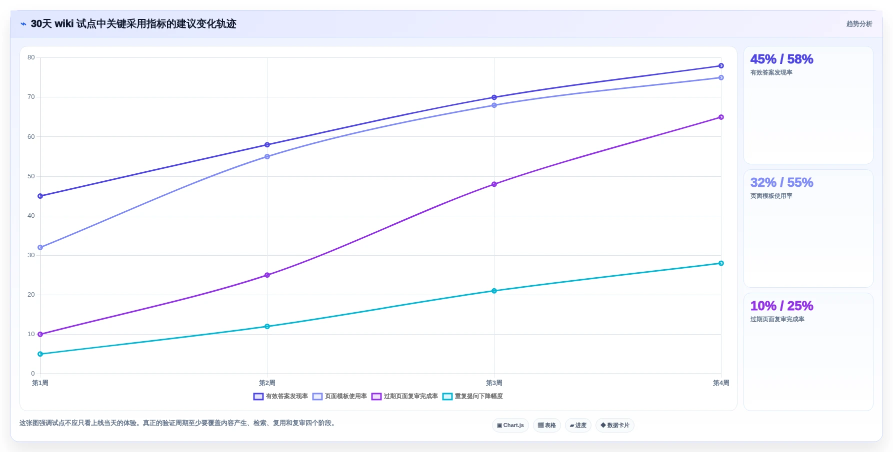The height and width of the screenshot is (452, 893).
Task: Click the 重复提问下降幅度 data point at 第4周
Action: pos(721,263)
